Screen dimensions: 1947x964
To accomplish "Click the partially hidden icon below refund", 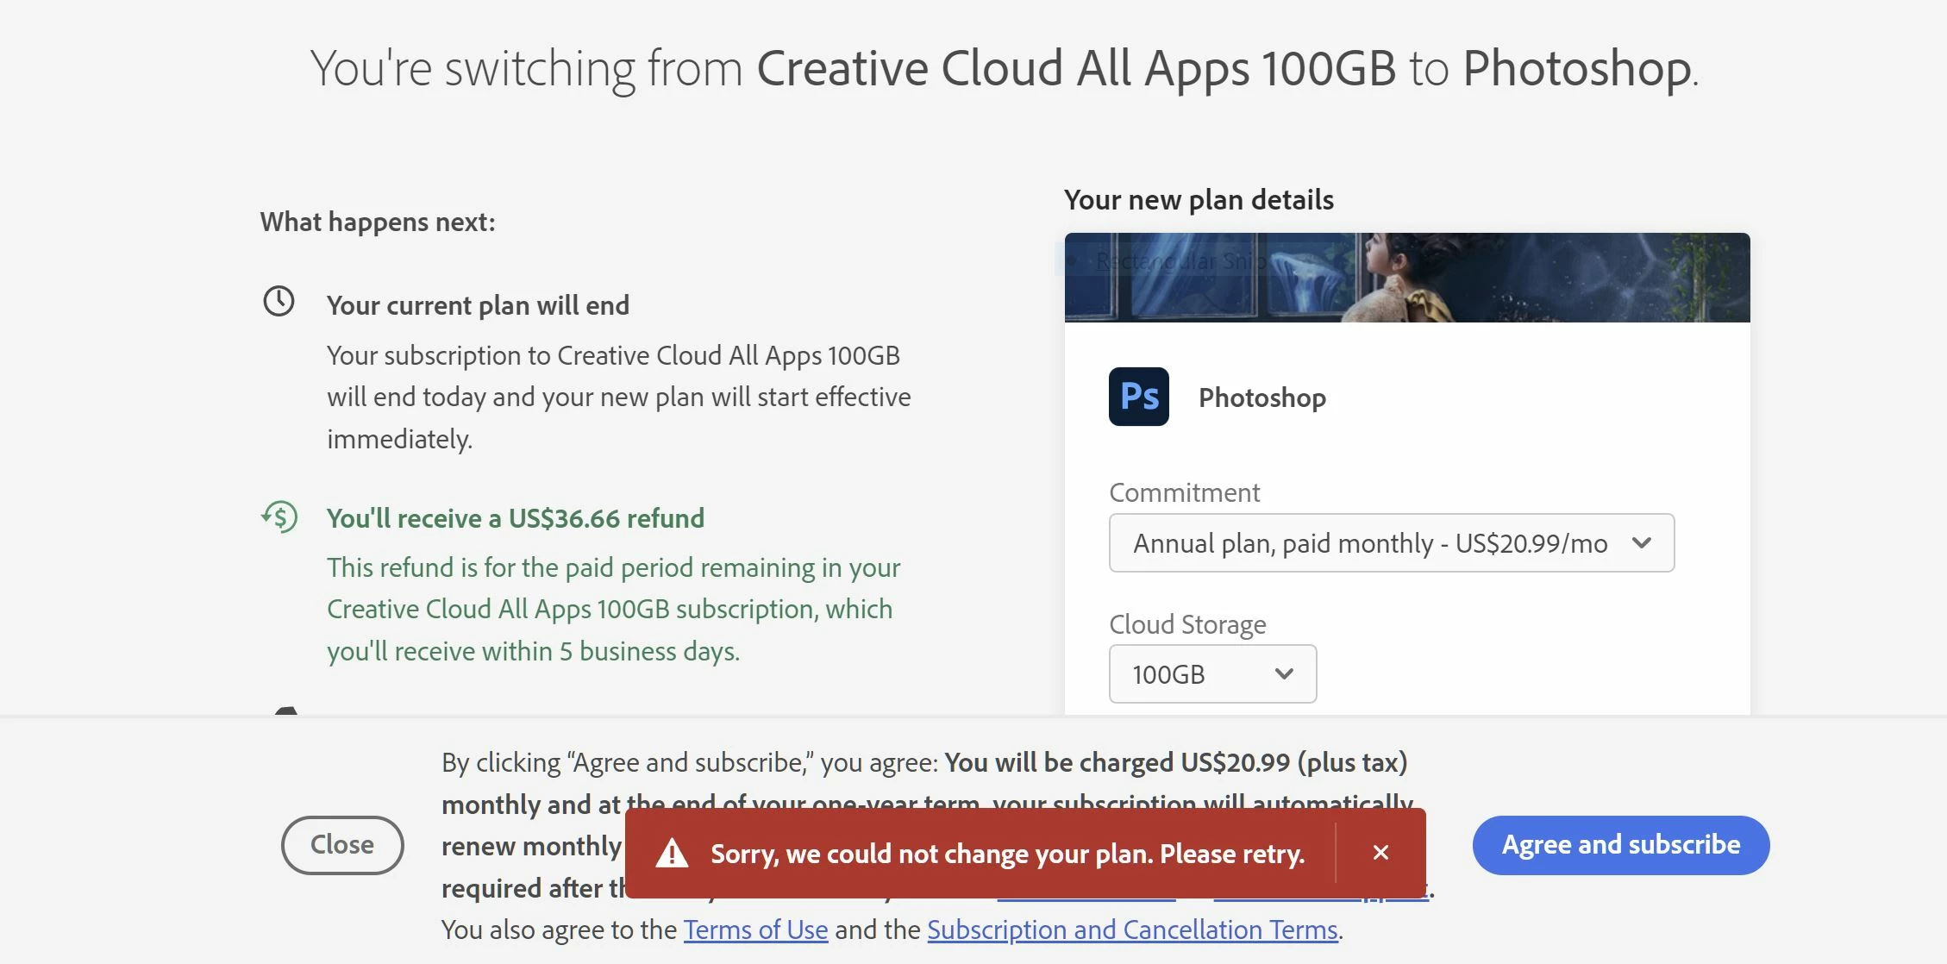I will pyautogui.click(x=285, y=710).
